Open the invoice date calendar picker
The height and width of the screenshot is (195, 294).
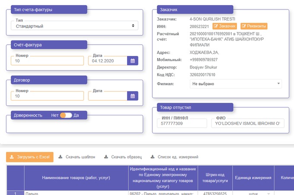point(133,61)
